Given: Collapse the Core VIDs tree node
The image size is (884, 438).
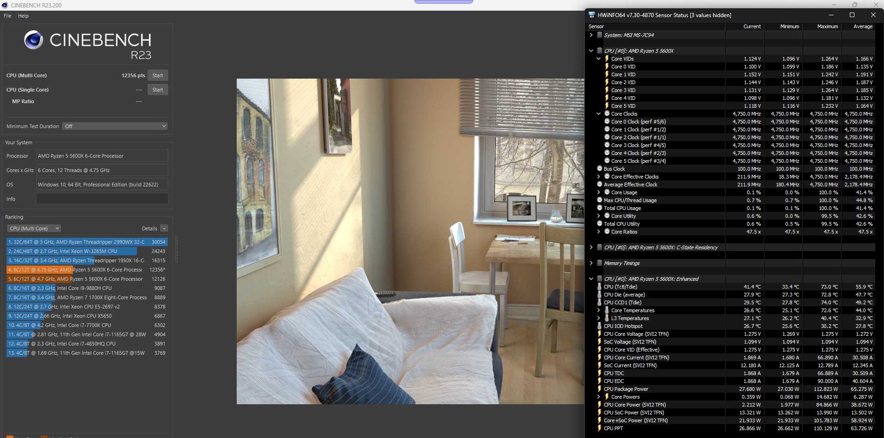Looking at the screenshot, I should pos(599,59).
